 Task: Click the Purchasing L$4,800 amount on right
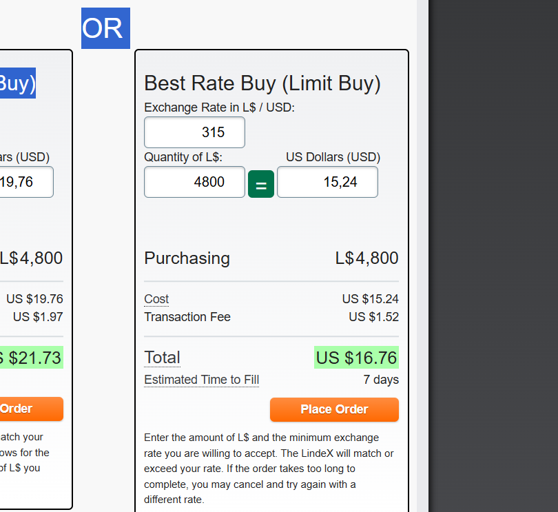366,258
